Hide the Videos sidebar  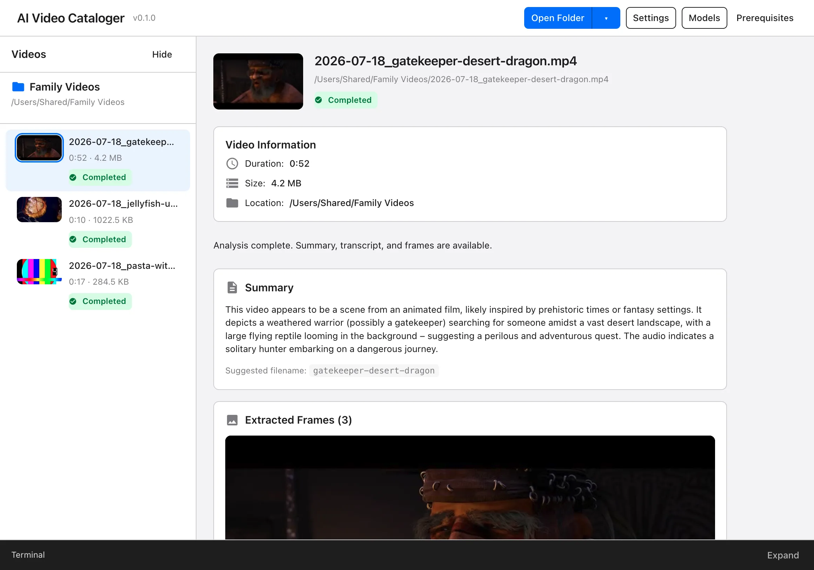[162, 54]
